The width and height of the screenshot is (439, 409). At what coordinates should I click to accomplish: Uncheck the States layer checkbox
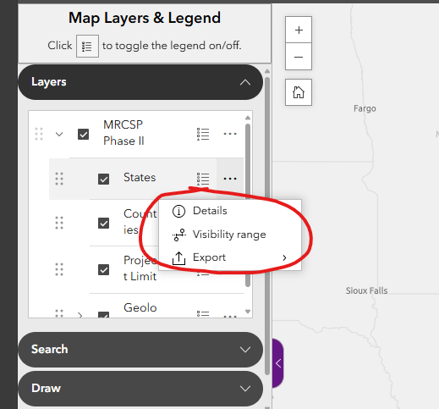103,179
